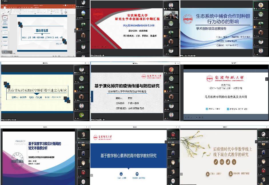Click the live webcam tile in 四元数神经网络 window
This screenshot has height=185, width=269.
tap(171, 14)
